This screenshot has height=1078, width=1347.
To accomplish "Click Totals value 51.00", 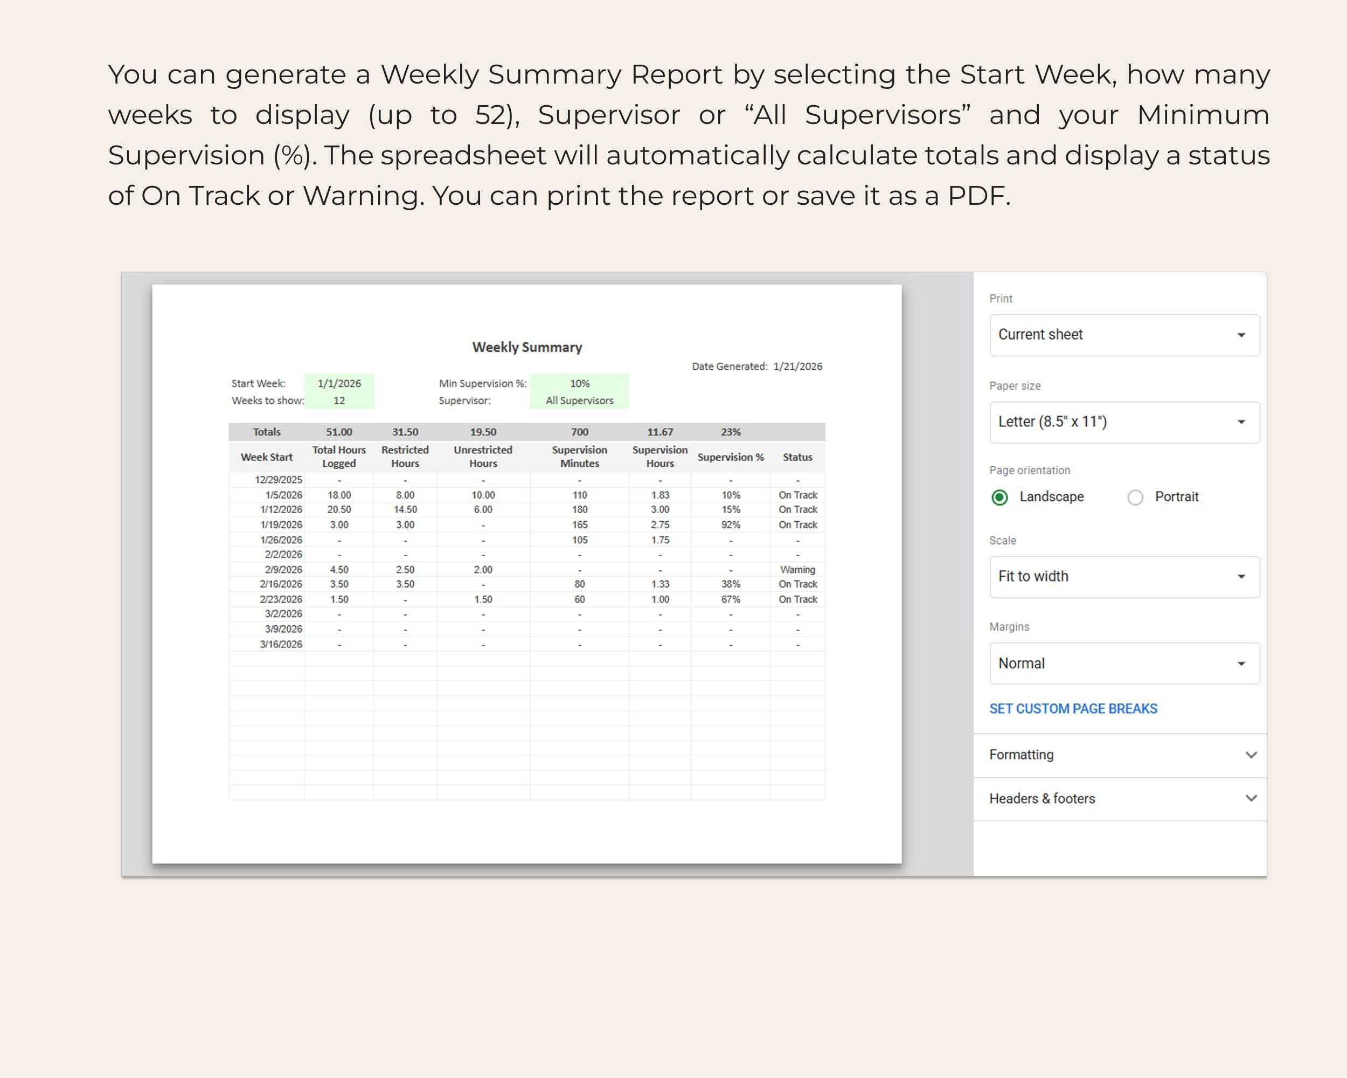I will 338,432.
